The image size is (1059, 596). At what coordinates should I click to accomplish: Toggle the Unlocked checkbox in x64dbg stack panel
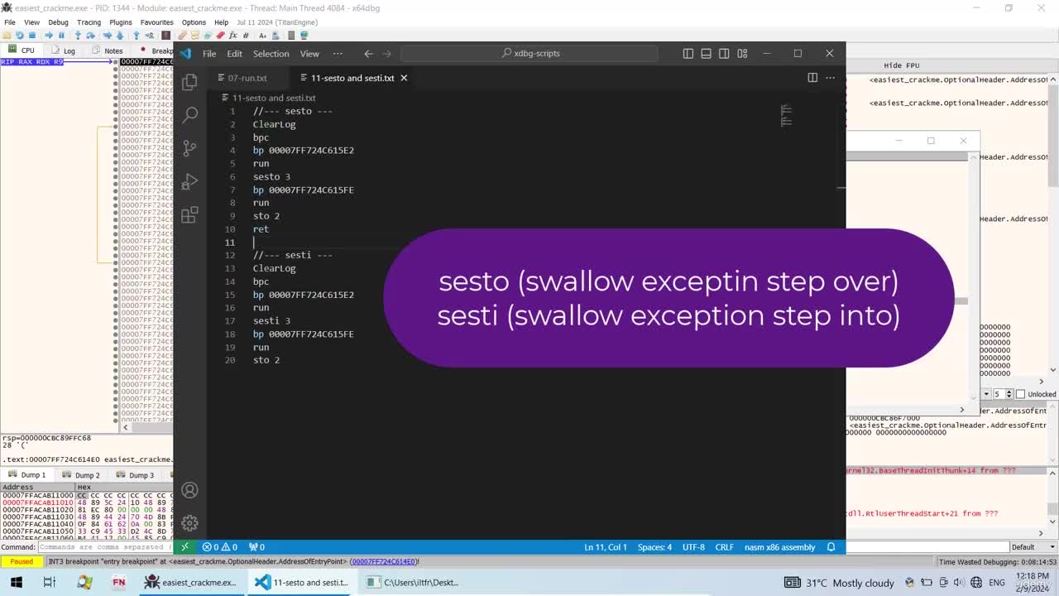coord(1020,394)
